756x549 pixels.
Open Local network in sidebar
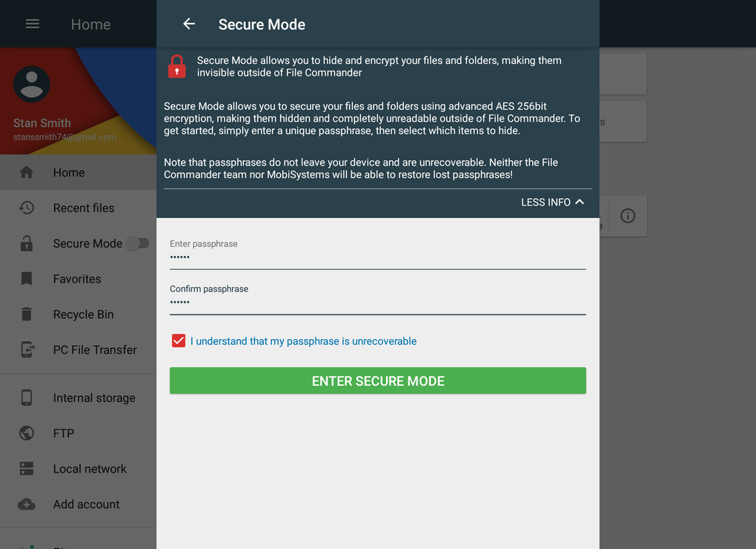(90, 469)
